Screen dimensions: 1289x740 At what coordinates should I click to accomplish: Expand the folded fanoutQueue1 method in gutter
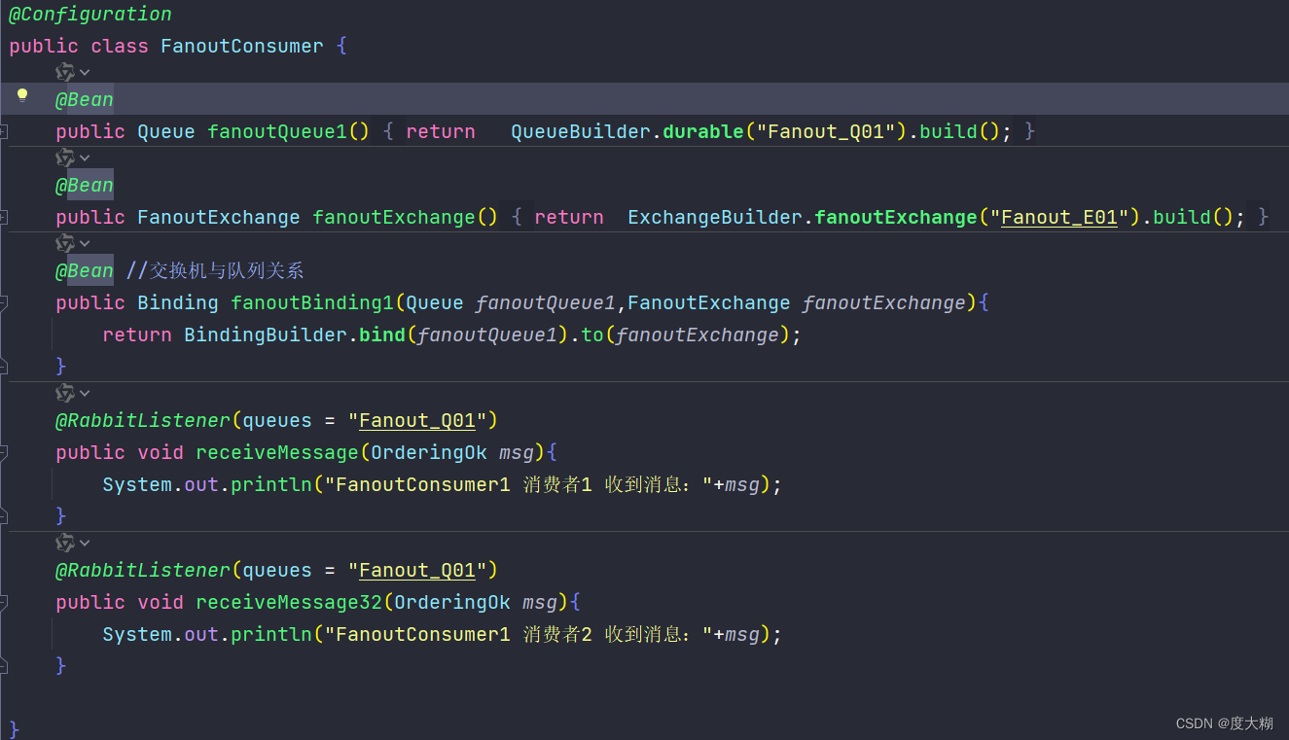pos(4,131)
